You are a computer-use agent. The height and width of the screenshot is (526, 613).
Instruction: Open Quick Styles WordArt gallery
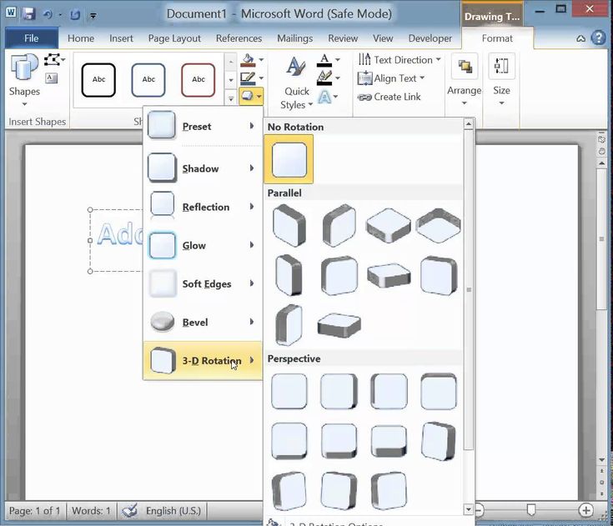296,82
